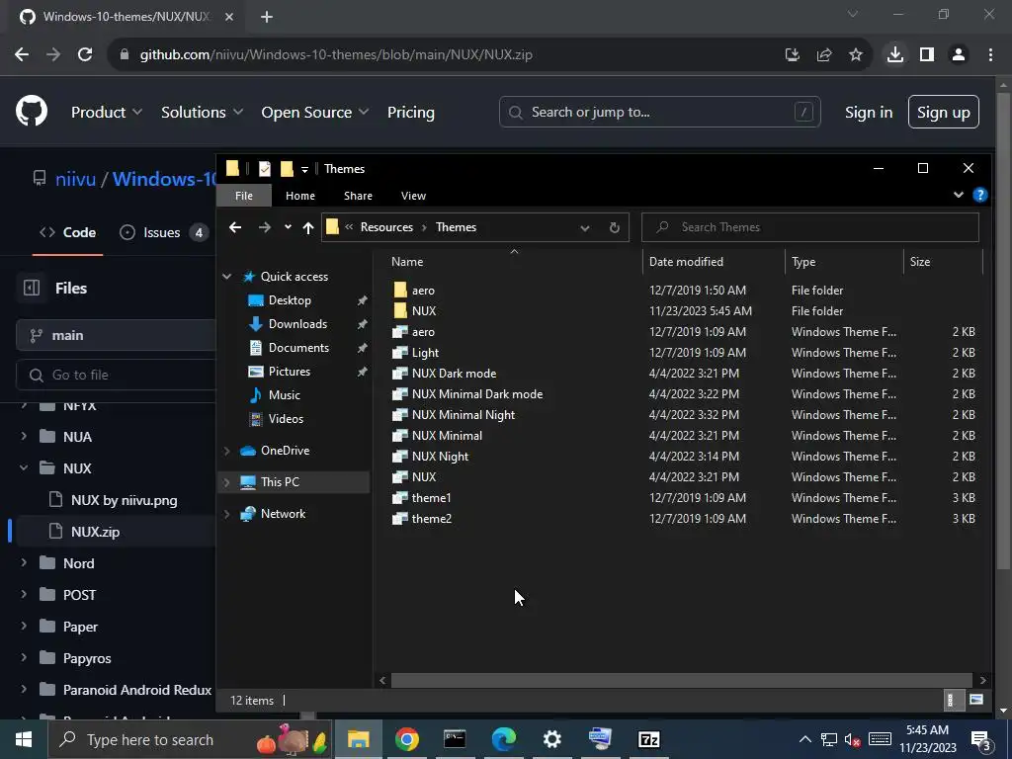Open the Home ribbon tab
The image size is (1012, 759).
coord(300,196)
